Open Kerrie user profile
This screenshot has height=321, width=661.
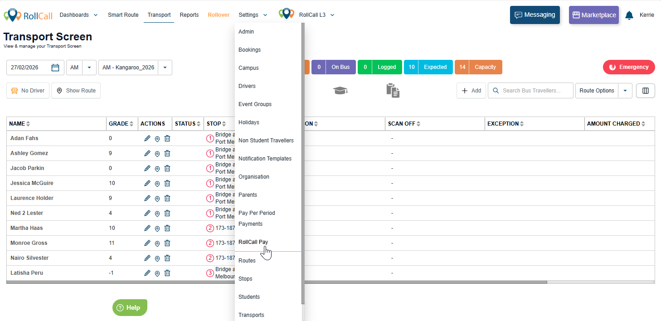647,15
